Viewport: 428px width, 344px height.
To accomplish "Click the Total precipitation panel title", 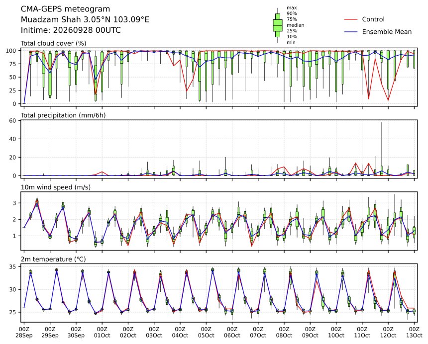I will tap(63, 115).
